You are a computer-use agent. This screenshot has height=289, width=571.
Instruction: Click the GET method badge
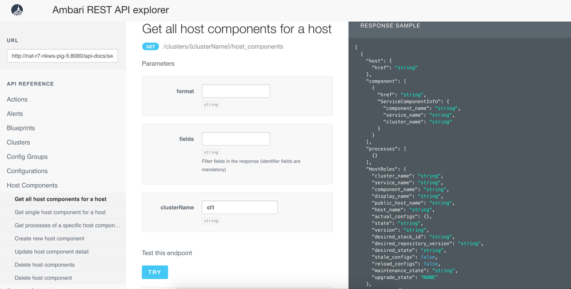150,47
